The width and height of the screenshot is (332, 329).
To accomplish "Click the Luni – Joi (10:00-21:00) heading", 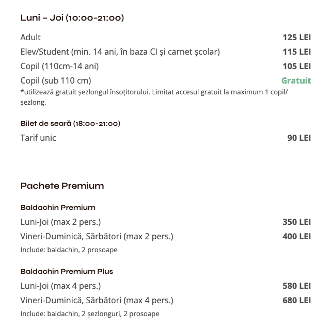I will 72,18.
